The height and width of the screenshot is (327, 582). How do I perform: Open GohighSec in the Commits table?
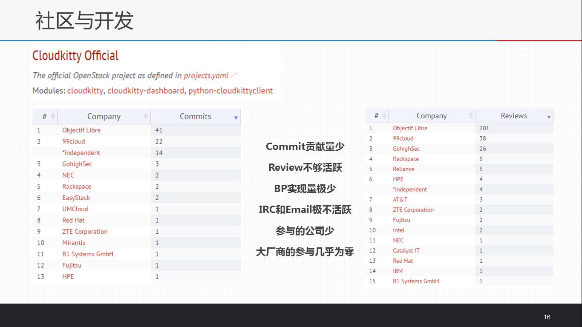pyautogui.click(x=77, y=164)
